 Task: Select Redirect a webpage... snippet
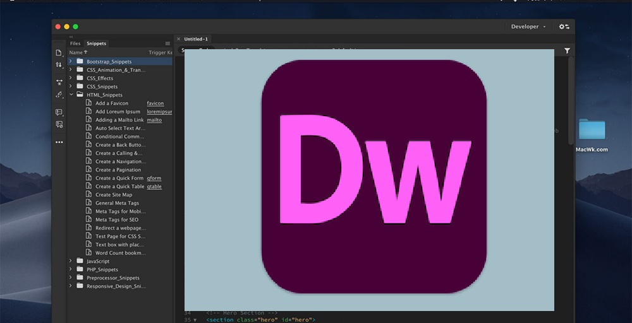coord(120,228)
